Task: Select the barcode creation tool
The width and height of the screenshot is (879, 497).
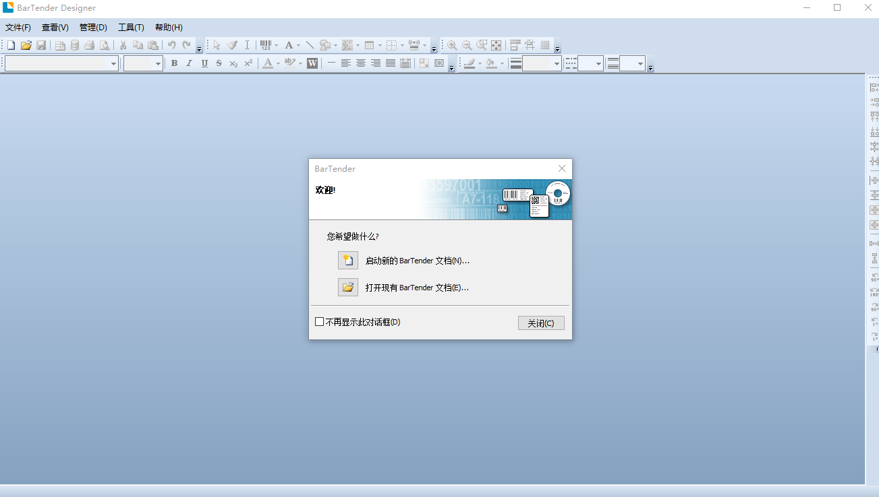Action: (x=266, y=45)
